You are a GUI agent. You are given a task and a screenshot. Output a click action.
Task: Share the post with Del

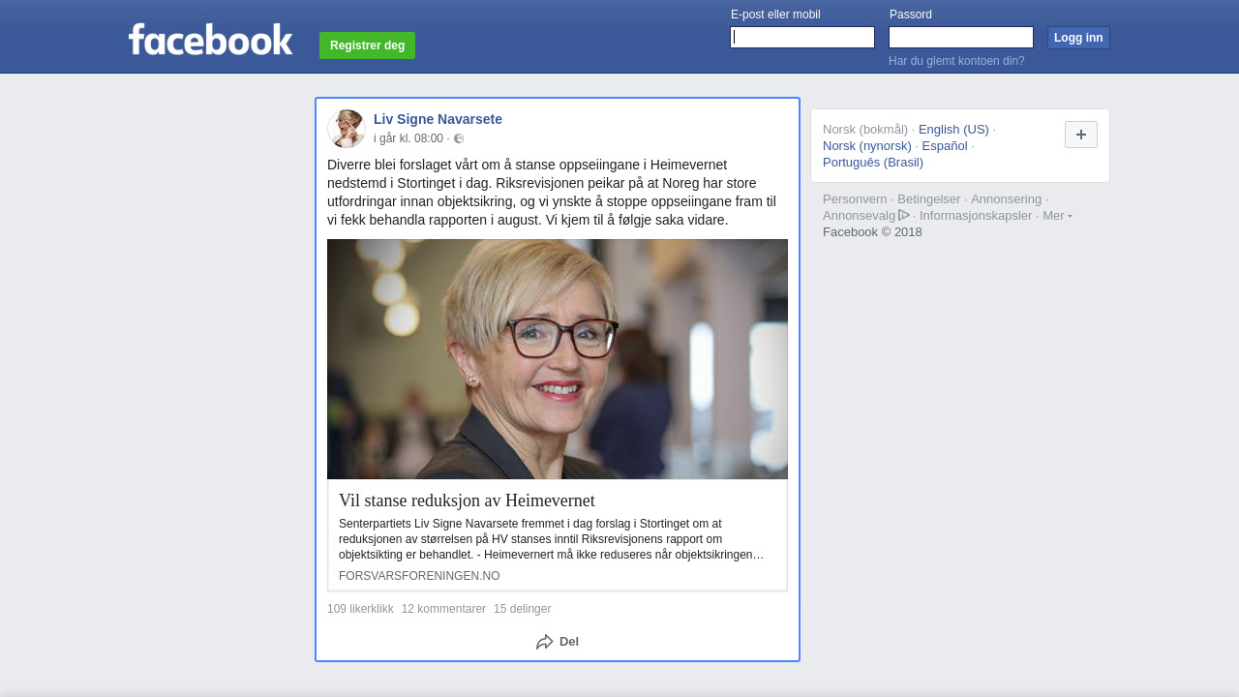[x=558, y=642]
